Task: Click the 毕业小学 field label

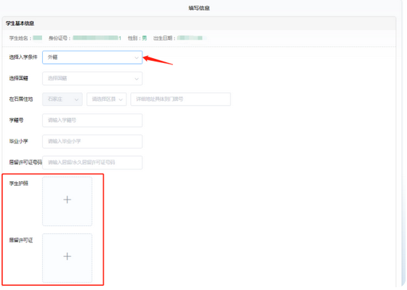Action: (19, 141)
